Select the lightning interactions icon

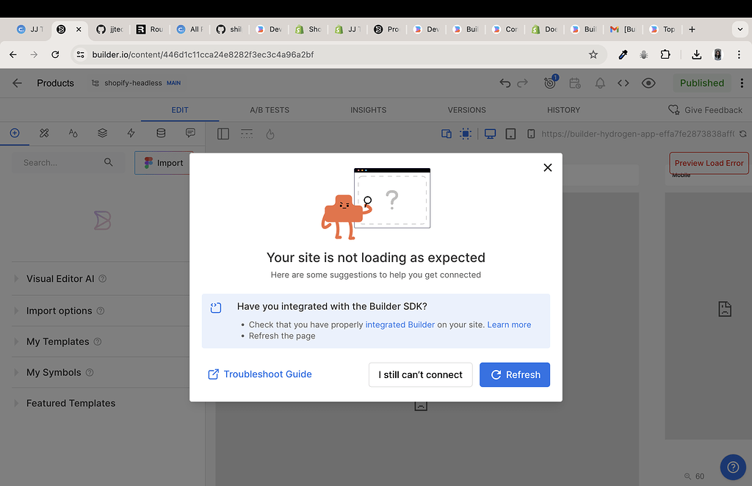pyautogui.click(x=131, y=134)
